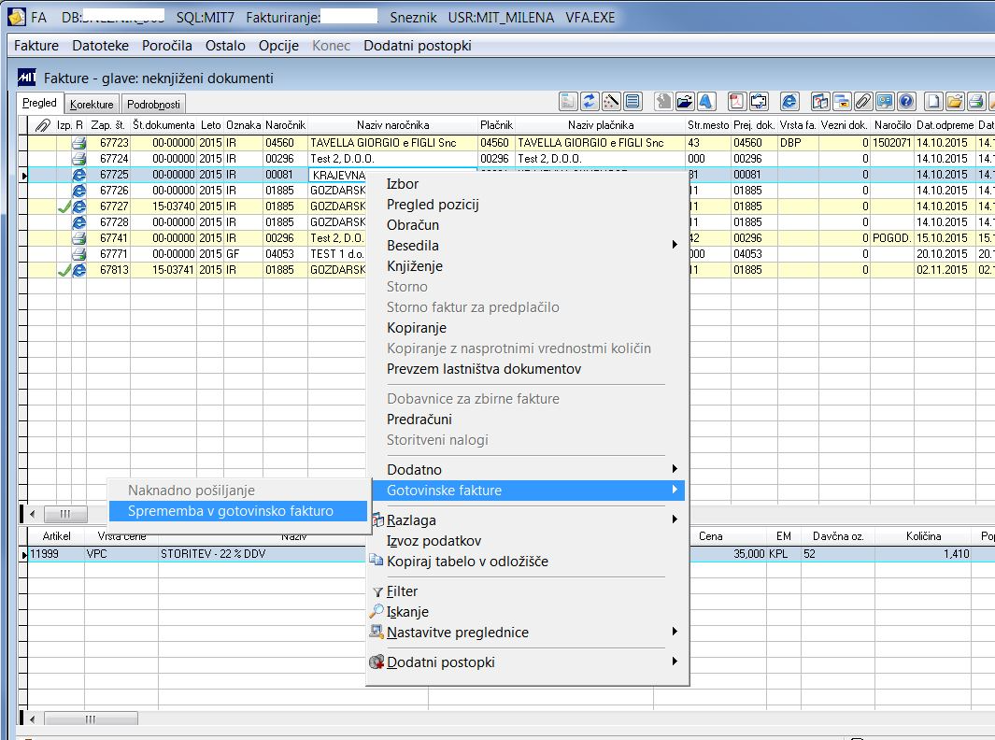Viewport: 995px width, 740px height.
Task: Choose Knjiženje from the context menu
Action: point(415,266)
